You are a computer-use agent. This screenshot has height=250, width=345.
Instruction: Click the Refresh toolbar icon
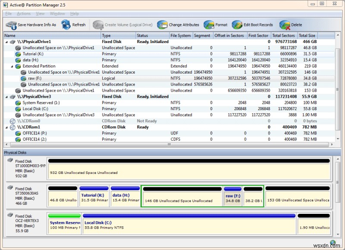66,25
